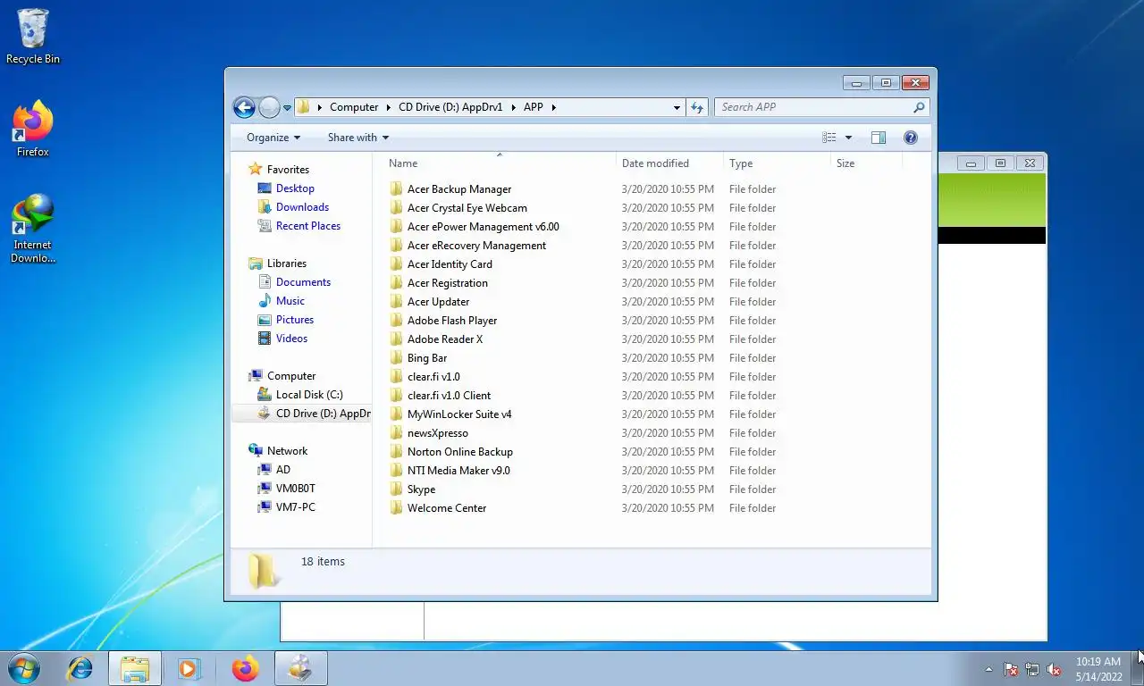Viewport: 1144px width, 686px height.
Task: Click the Refresh button beside the address bar
Action: click(698, 107)
